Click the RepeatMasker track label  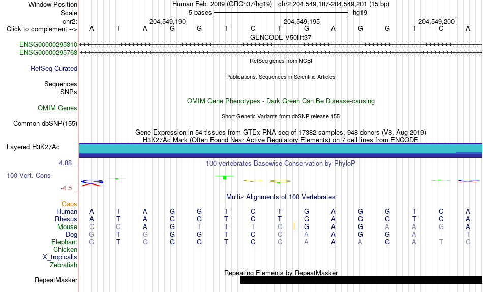[x=56, y=280]
